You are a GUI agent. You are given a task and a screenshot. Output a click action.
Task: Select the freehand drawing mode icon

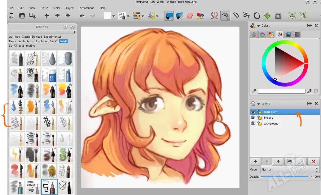point(225,15)
